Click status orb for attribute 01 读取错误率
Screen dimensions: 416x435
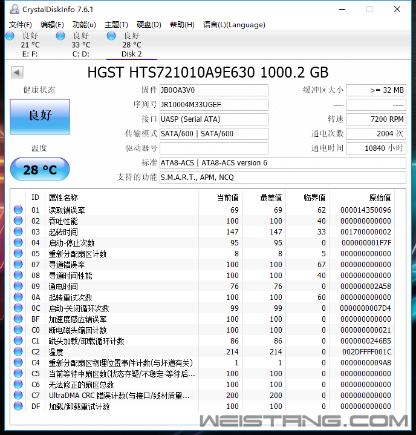coord(18,210)
